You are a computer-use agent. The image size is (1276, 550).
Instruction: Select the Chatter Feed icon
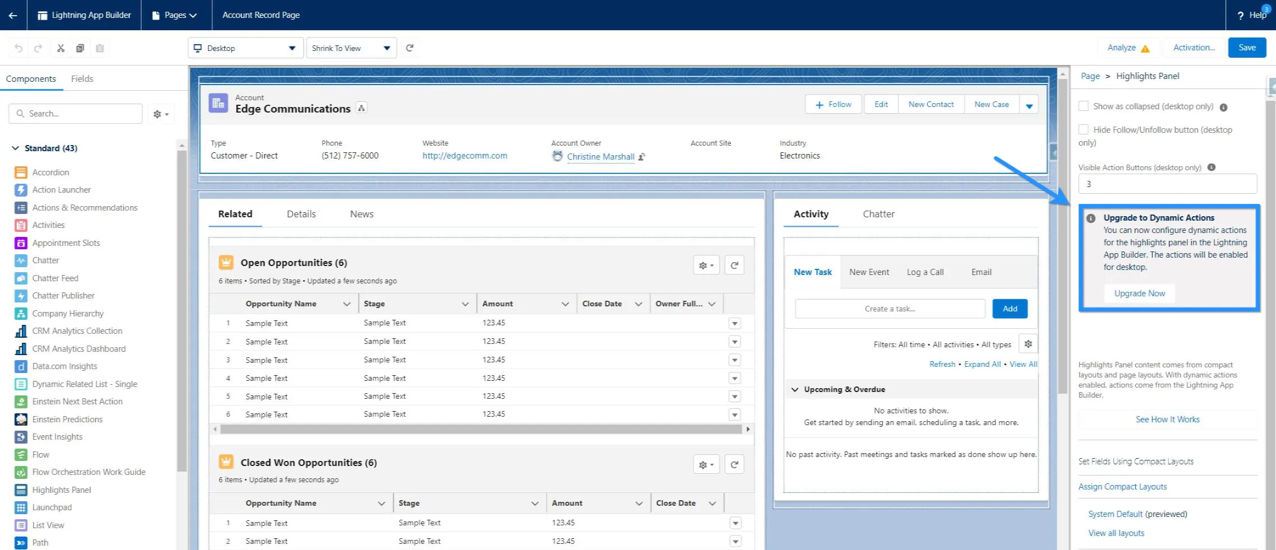(21, 278)
